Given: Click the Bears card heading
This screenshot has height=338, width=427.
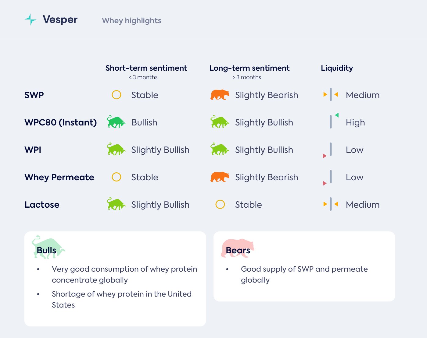Looking at the screenshot, I should (238, 250).
